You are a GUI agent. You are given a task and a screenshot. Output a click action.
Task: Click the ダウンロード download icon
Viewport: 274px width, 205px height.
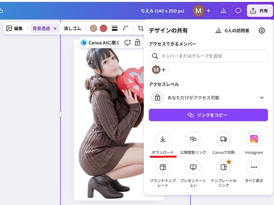[163, 139]
